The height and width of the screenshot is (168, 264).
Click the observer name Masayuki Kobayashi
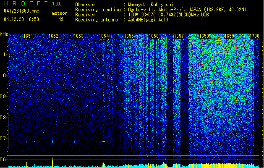[x=151, y=5]
